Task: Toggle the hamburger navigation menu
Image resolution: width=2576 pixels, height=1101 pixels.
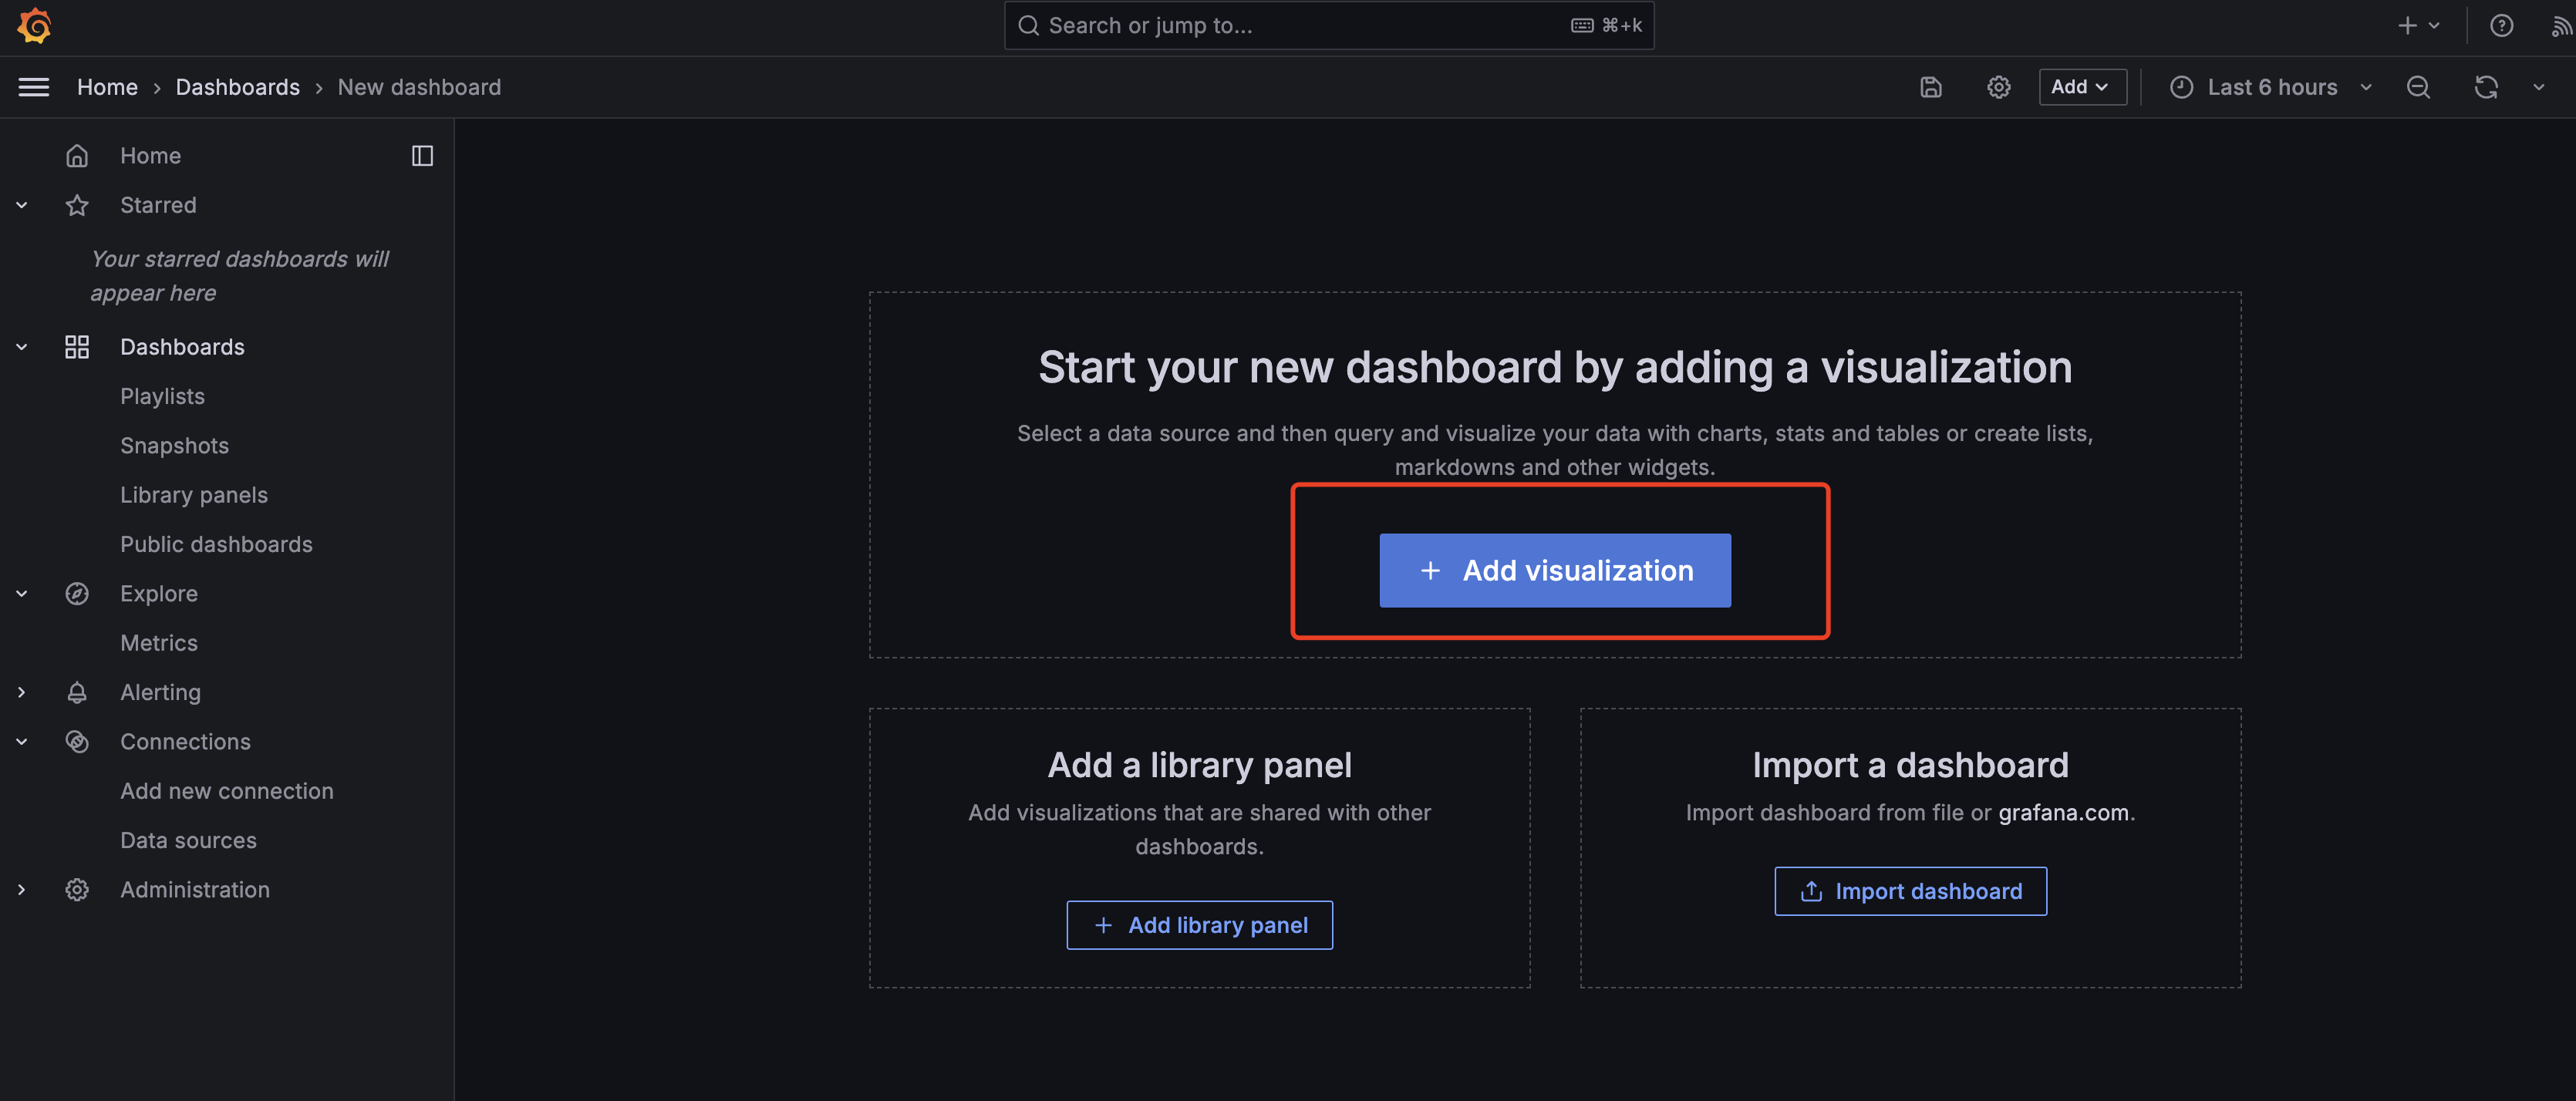Action: coord(34,87)
